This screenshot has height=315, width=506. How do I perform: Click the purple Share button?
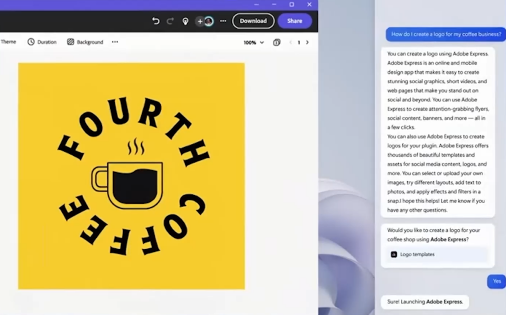295,21
